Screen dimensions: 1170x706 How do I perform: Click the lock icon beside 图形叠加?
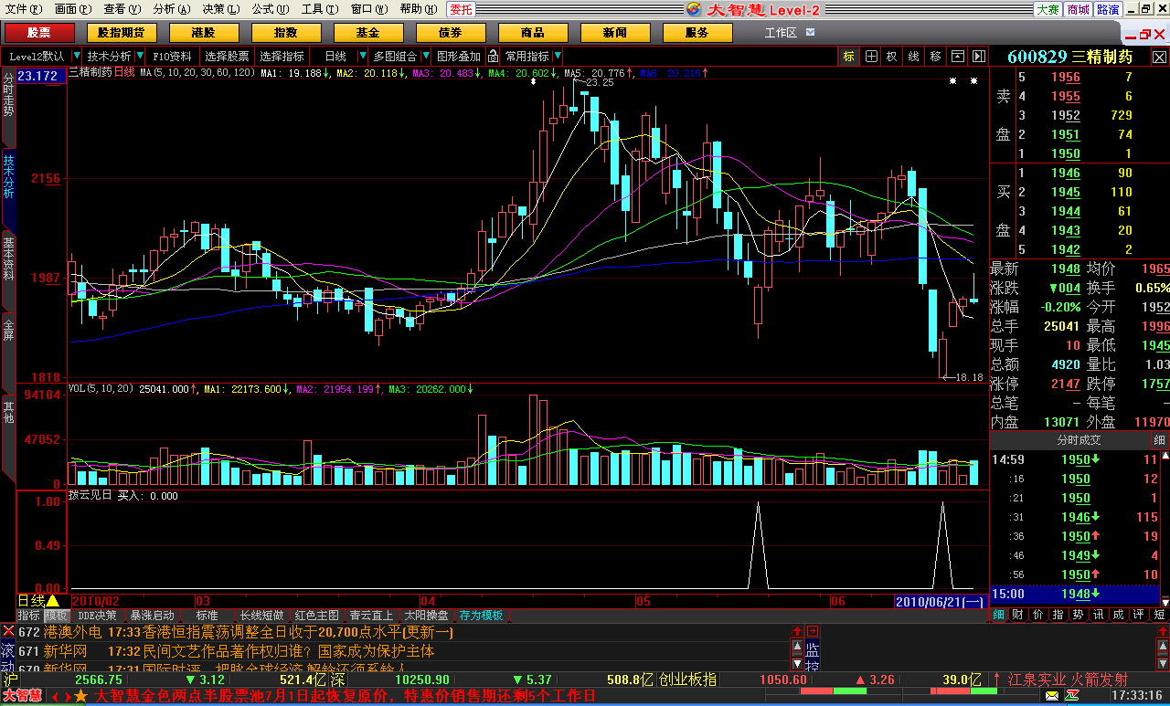(493, 57)
